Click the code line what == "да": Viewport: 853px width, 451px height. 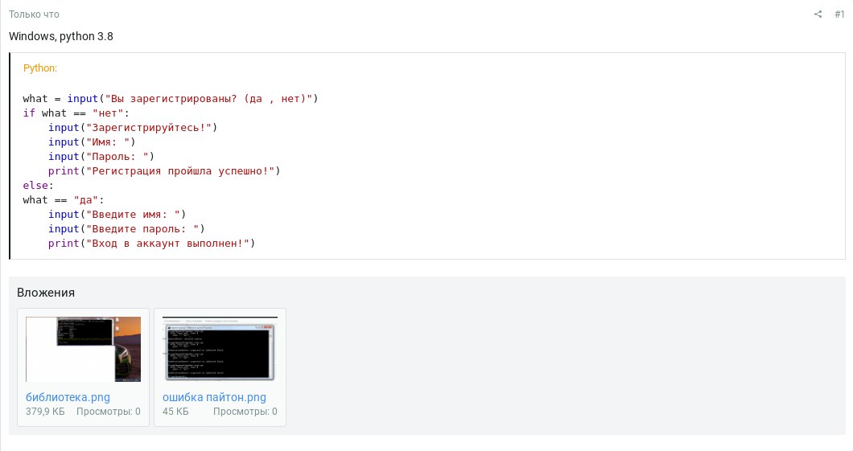point(63,200)
